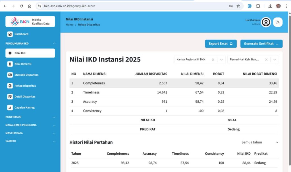Select the Nilai Dimensi sidebar icon
Image resolution: width=291 pixels, height=172 pixels.
point(10,64)
